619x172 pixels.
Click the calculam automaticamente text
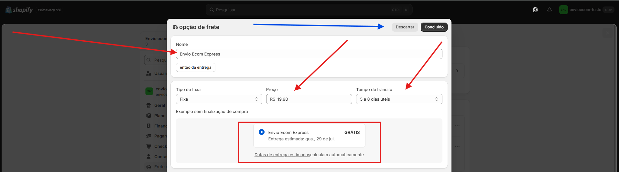[x=337, y=155]
